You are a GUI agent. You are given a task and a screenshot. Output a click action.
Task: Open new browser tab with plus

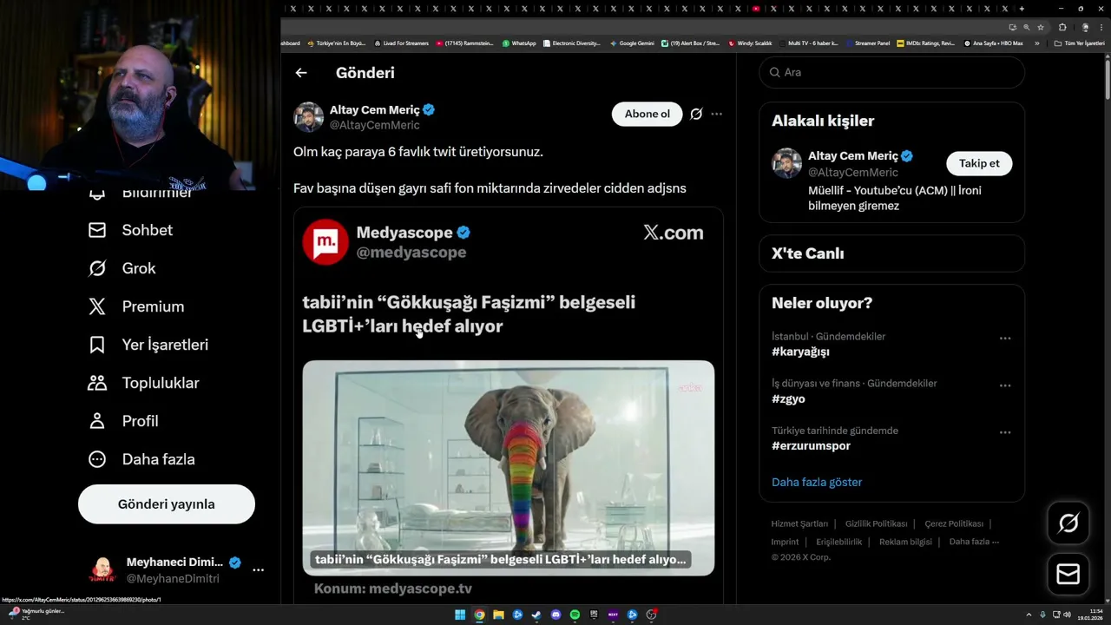click(1022, 9)
